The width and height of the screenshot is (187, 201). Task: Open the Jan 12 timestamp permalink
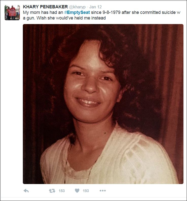click(95, 7)
